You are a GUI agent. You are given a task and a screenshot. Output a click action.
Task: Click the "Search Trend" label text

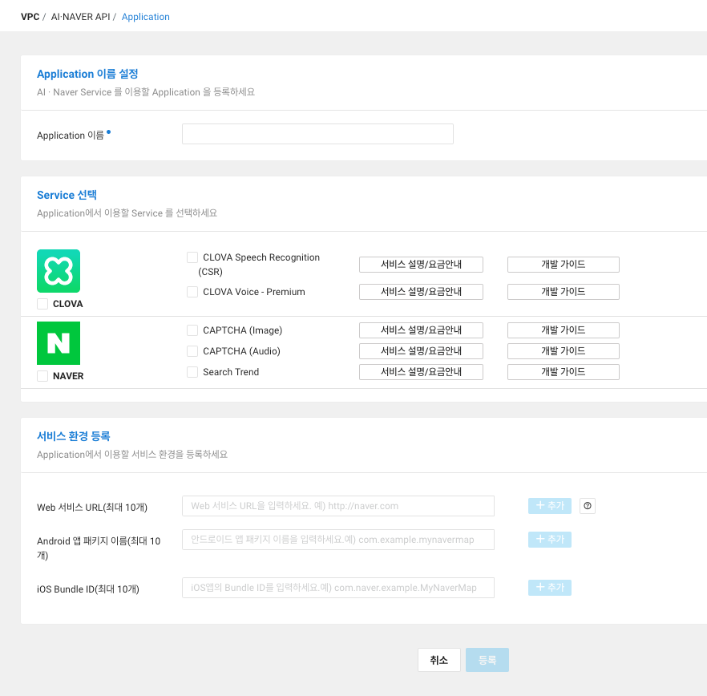click(231, 372)
